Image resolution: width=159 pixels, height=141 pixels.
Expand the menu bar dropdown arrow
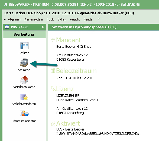click(5, 20)
